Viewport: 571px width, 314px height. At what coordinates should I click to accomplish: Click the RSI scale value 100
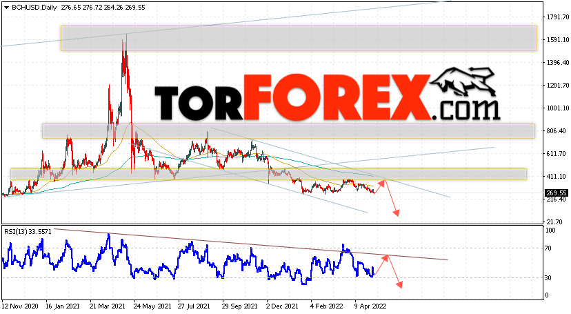[x=550, y=230]
